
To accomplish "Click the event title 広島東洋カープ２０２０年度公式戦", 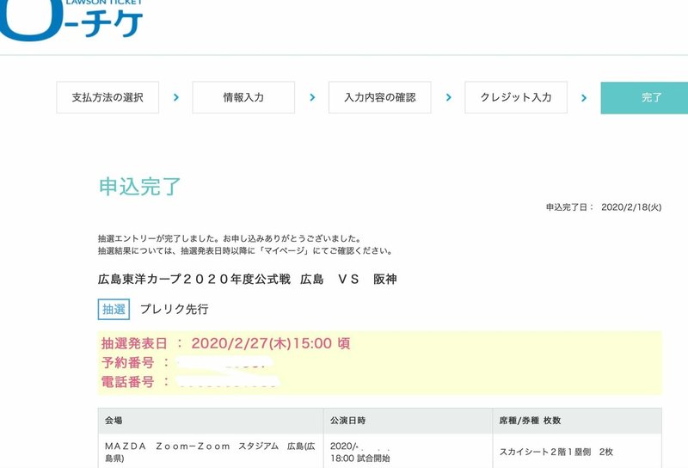I will coord(248,280).
